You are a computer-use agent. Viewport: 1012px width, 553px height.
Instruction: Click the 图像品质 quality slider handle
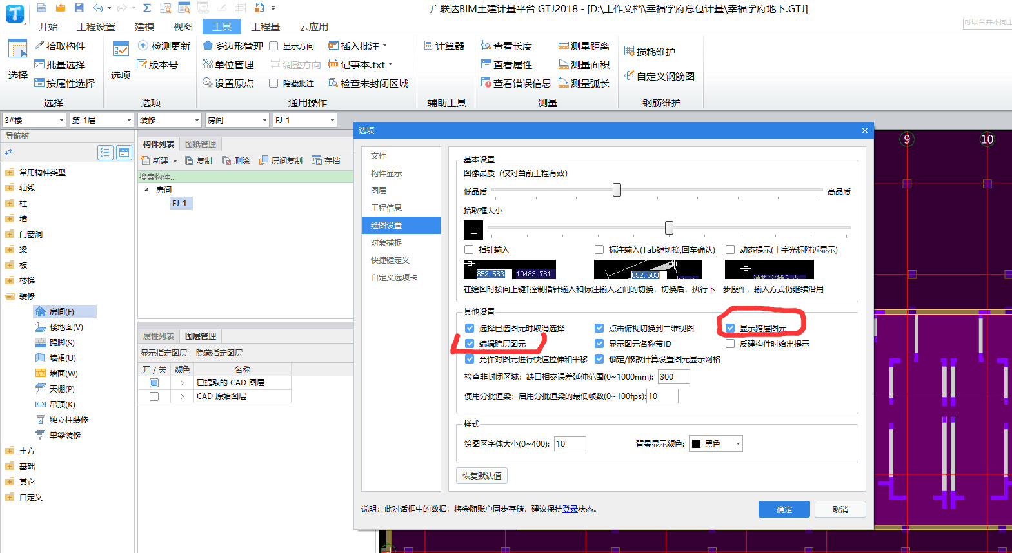617,189
